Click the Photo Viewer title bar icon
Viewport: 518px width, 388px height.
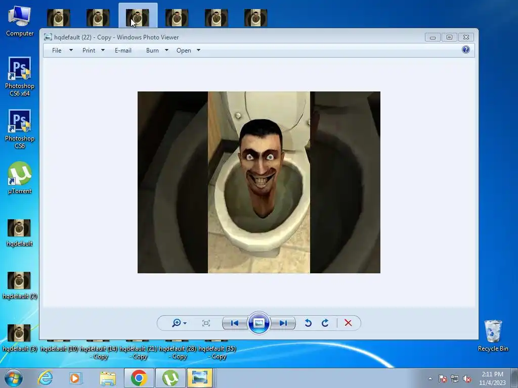pos(48,37)
